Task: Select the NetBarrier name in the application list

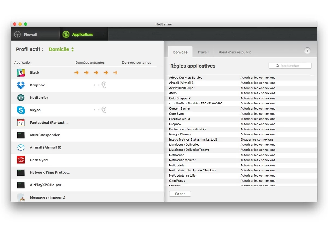Action: 39,98
